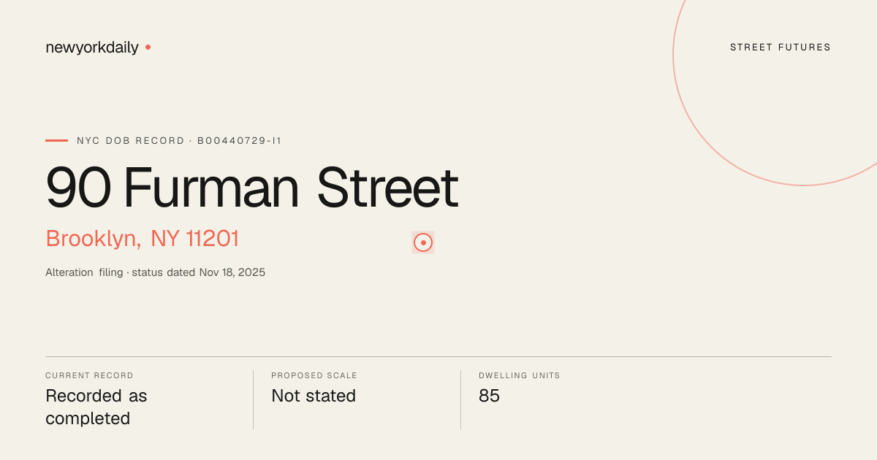Click the horizontal divider above the stats

tap(438, 356)
